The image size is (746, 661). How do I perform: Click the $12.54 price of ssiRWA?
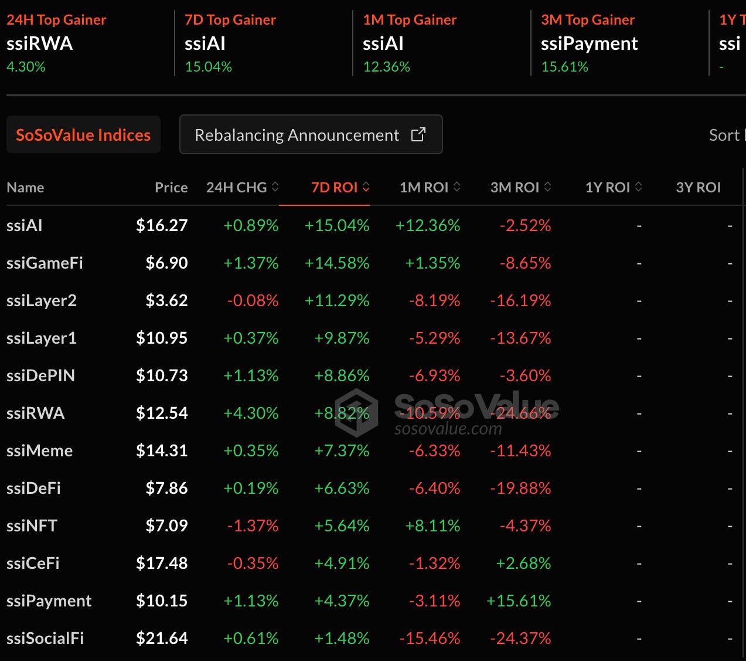(x=162, y=413)
